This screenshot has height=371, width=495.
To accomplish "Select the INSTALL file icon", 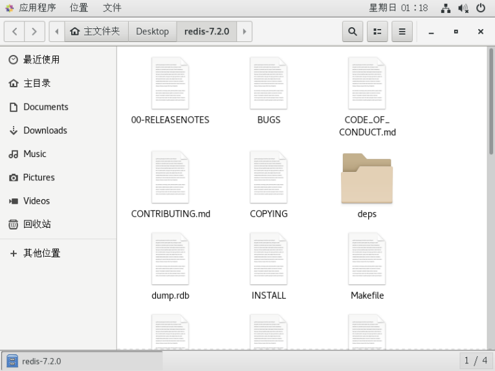I will click(x=269, y=259).
